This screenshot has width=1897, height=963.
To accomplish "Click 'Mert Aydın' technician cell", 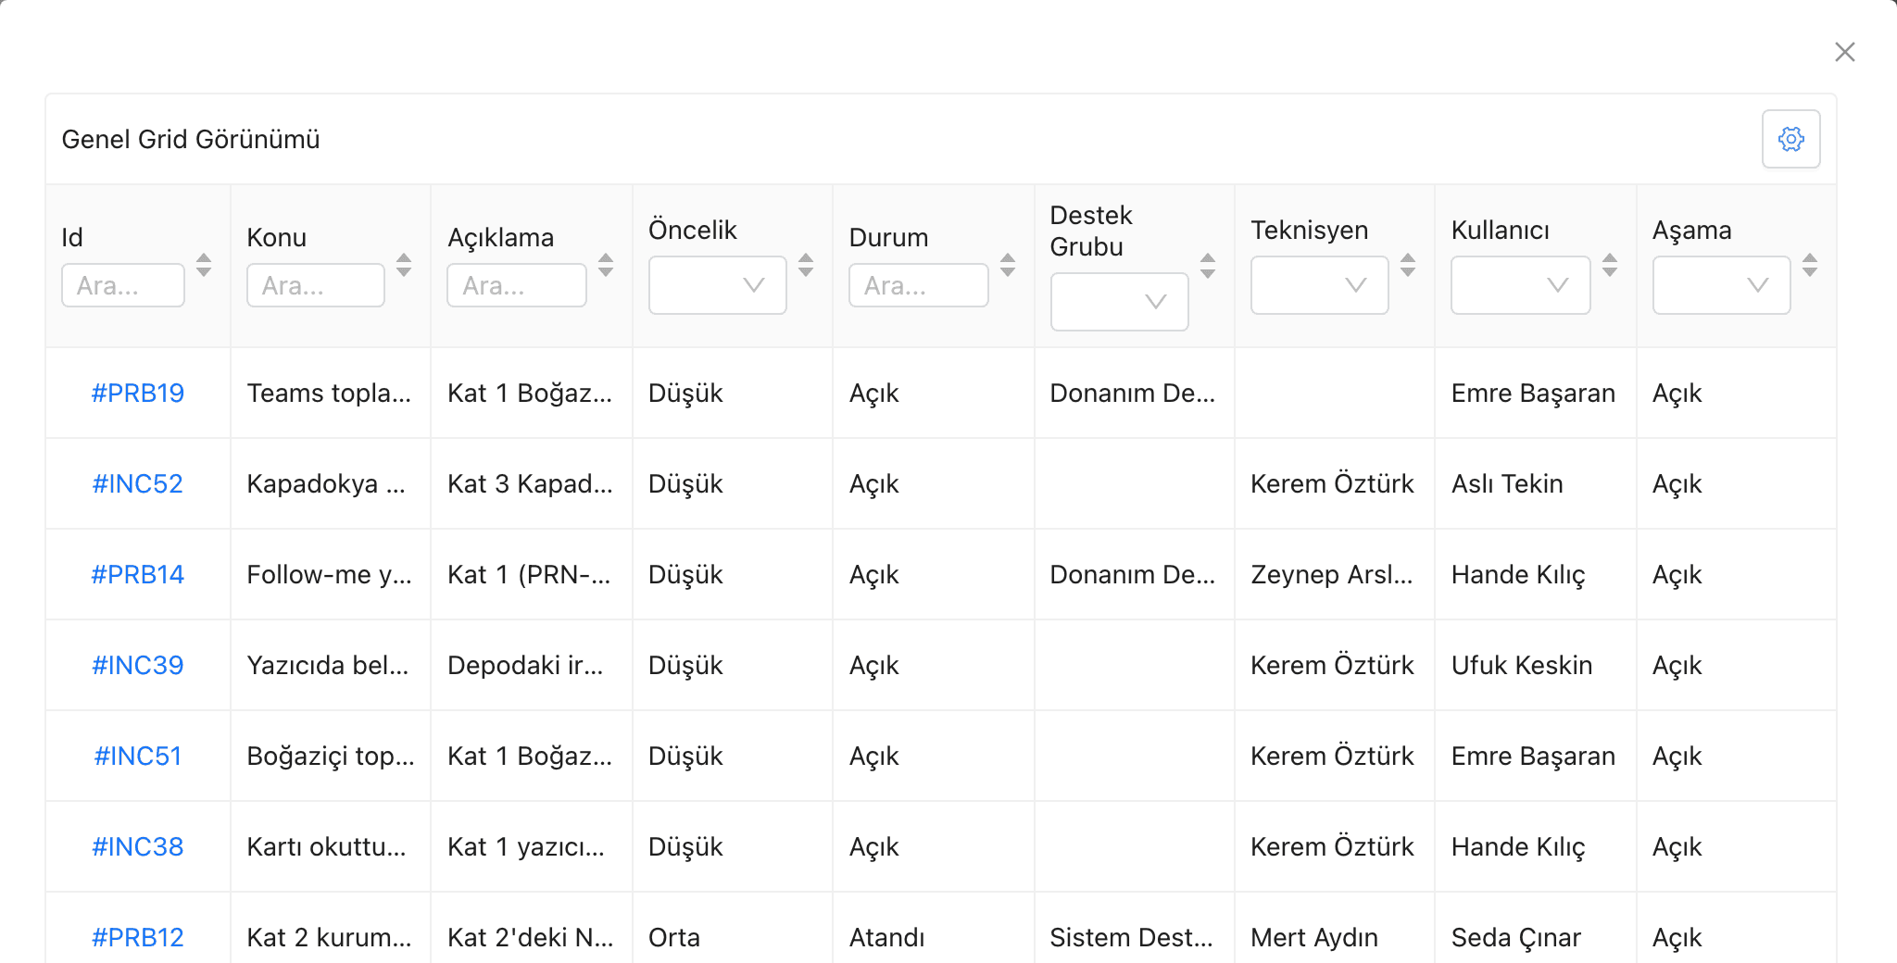I will (x=1335, y=928).
